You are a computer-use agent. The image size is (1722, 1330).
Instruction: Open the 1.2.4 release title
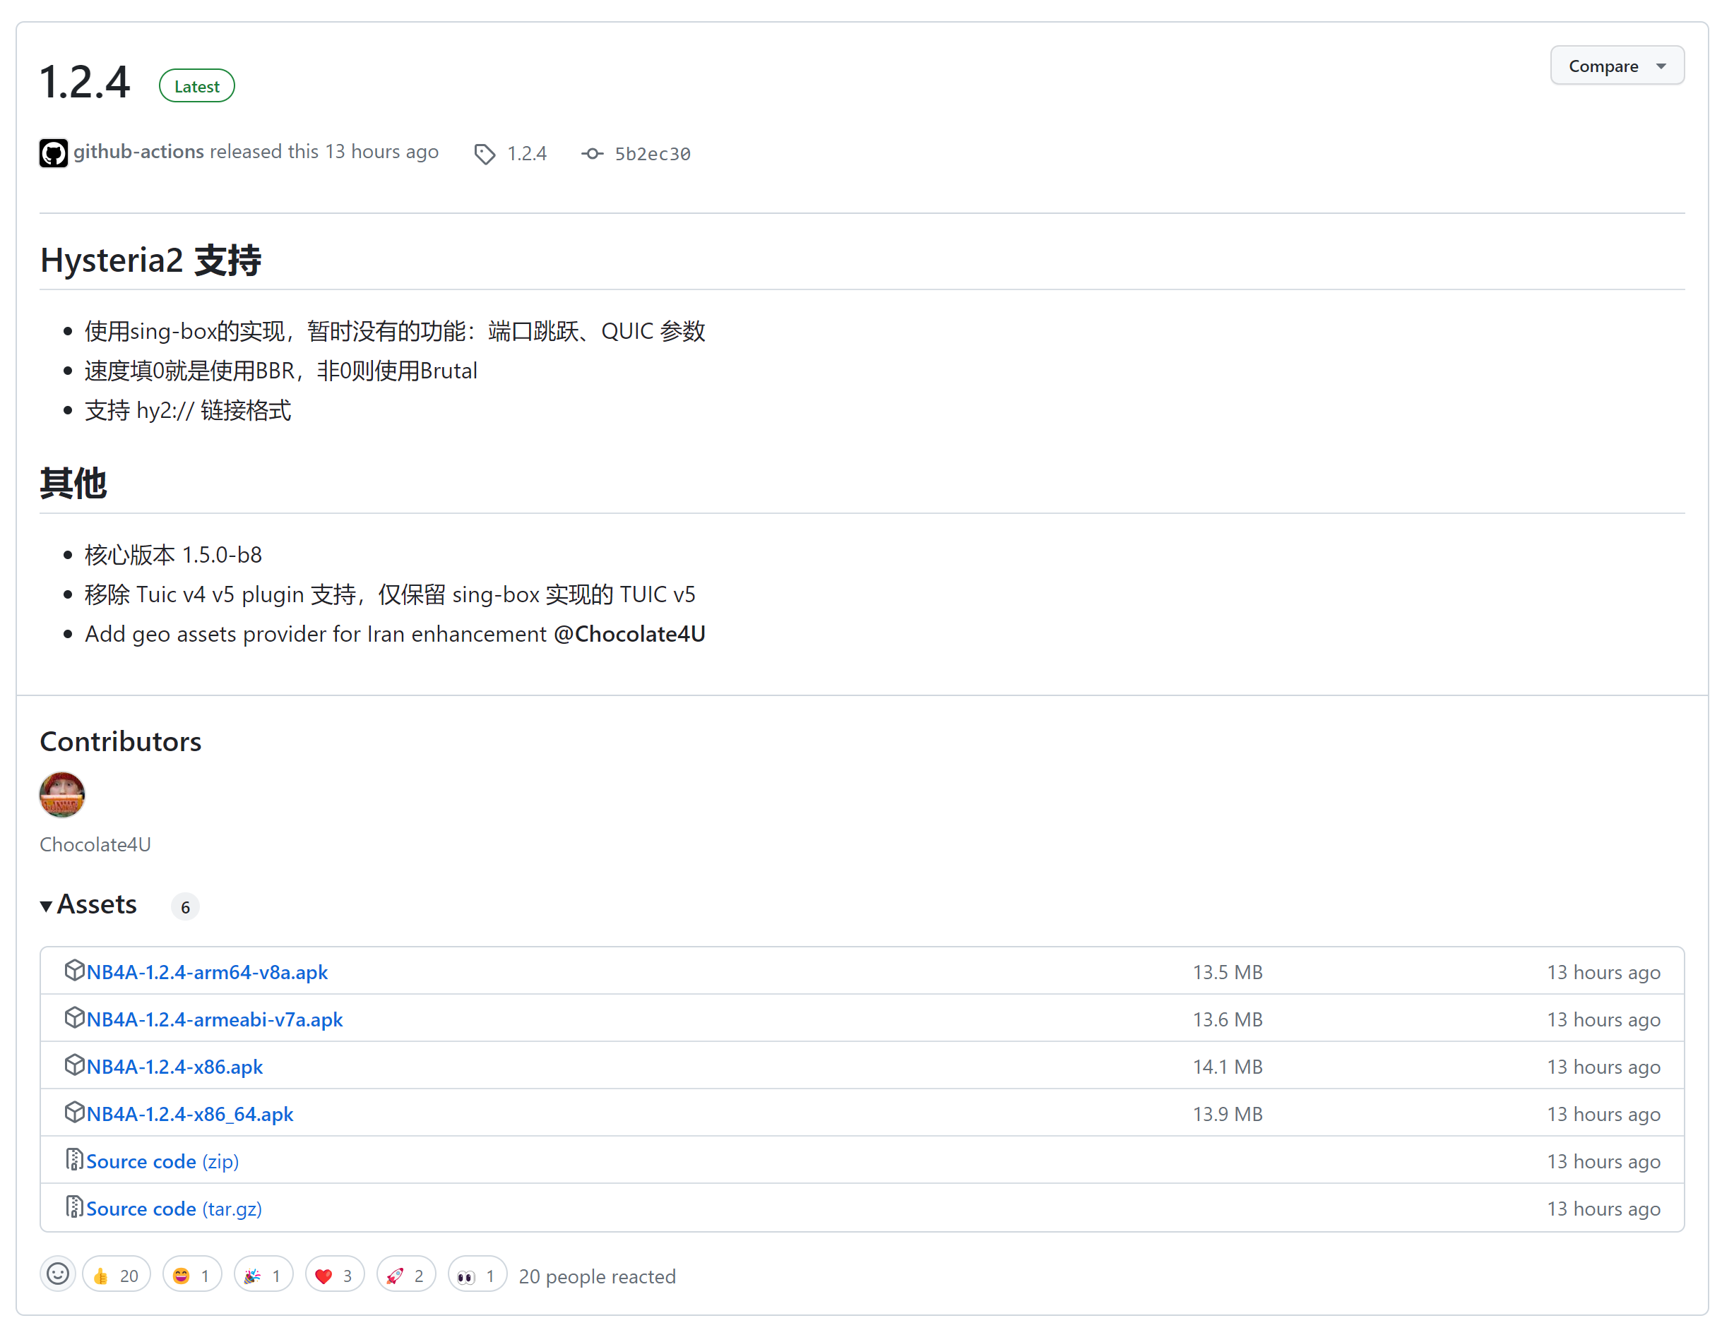coord(85,83)
